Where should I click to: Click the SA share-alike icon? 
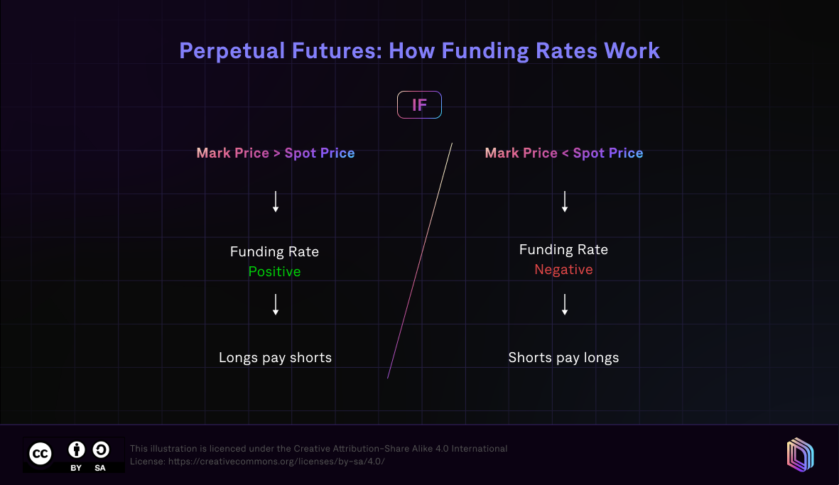100,449
